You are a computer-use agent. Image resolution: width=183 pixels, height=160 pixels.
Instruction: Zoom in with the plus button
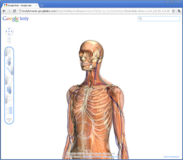tap(9, 39)
